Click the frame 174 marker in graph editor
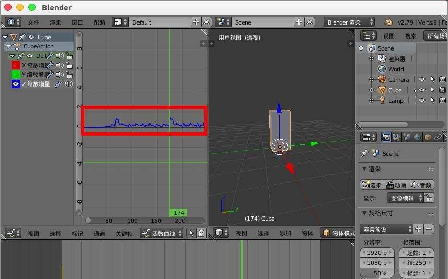448x279 pixels. [178, 213]
